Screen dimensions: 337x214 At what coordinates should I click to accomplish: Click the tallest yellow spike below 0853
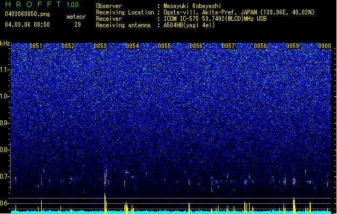coord(105,203)
